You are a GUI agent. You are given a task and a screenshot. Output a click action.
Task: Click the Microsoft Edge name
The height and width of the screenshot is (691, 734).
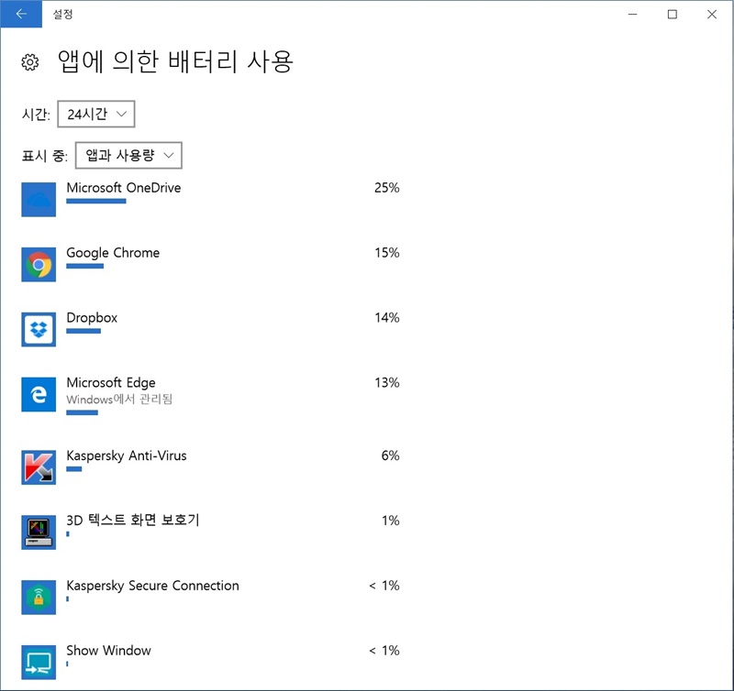(x=111, y=383)
